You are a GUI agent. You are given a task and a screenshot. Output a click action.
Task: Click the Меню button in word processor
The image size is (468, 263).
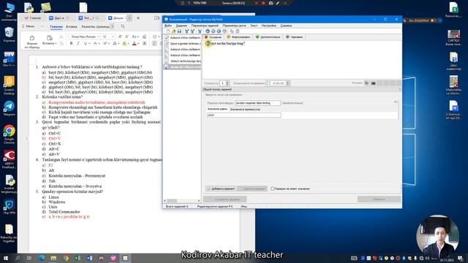tap(29, 26)
